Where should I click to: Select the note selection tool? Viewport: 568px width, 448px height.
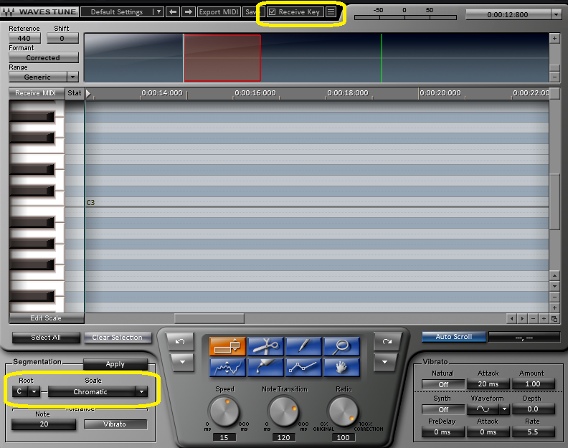coord(226,346)
